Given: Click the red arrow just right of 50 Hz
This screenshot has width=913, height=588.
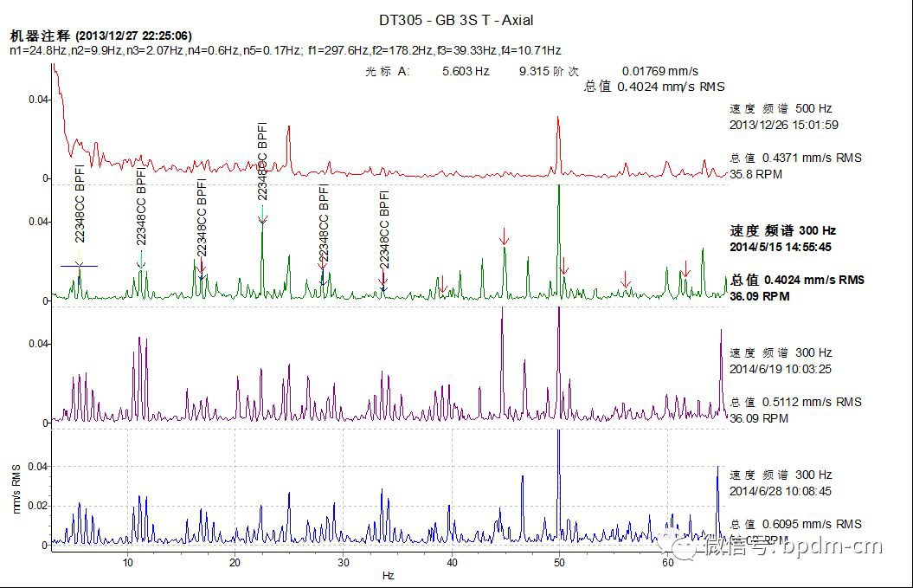Looking at the screenshot, I should (564, 265).
